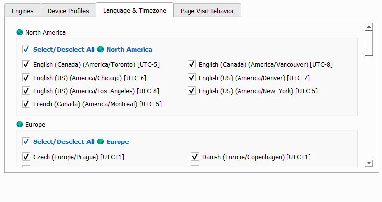Screen dimensions: 382x202
Task: Click the globe icon beside Europe heading
Action: tap(20, 124)
